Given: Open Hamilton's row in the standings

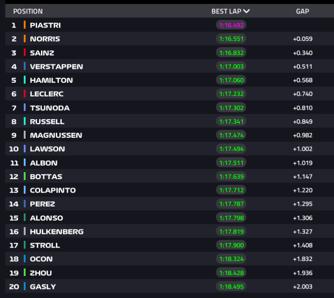Looking at the screenshot, I should tap(169, 80).
